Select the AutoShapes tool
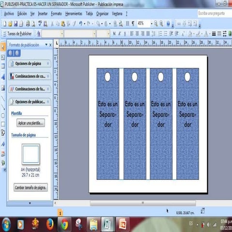The image size is (232, 232). point(3,133)
